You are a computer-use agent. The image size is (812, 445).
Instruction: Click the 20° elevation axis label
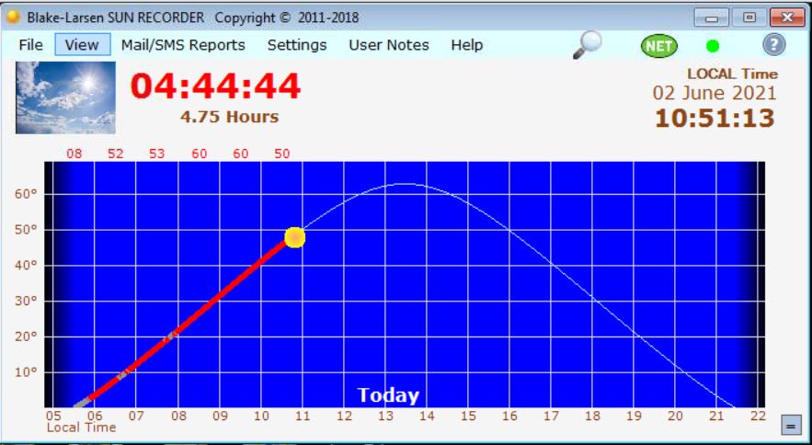[x=26, y=337]
